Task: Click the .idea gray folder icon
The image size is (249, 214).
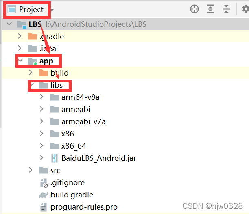Action: [33, 48]
